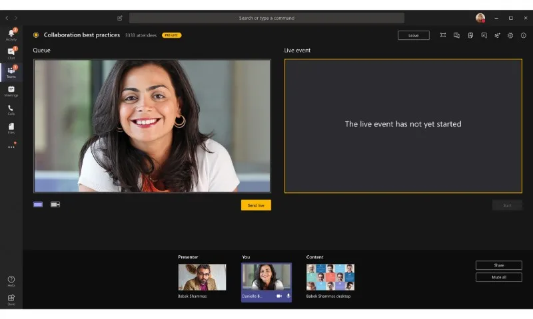Open device settings gear icon
Image resolution: width=533 pixels, height=319 pixels.
[510, 35]
